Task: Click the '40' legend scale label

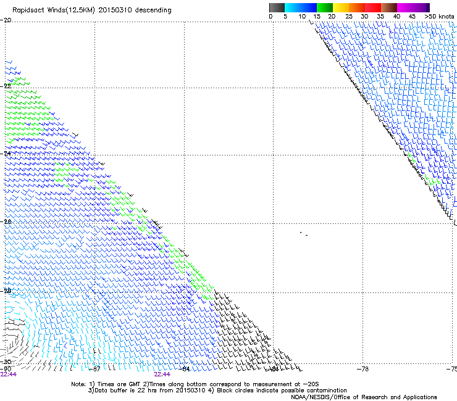Action: click(x=396, y=17)
